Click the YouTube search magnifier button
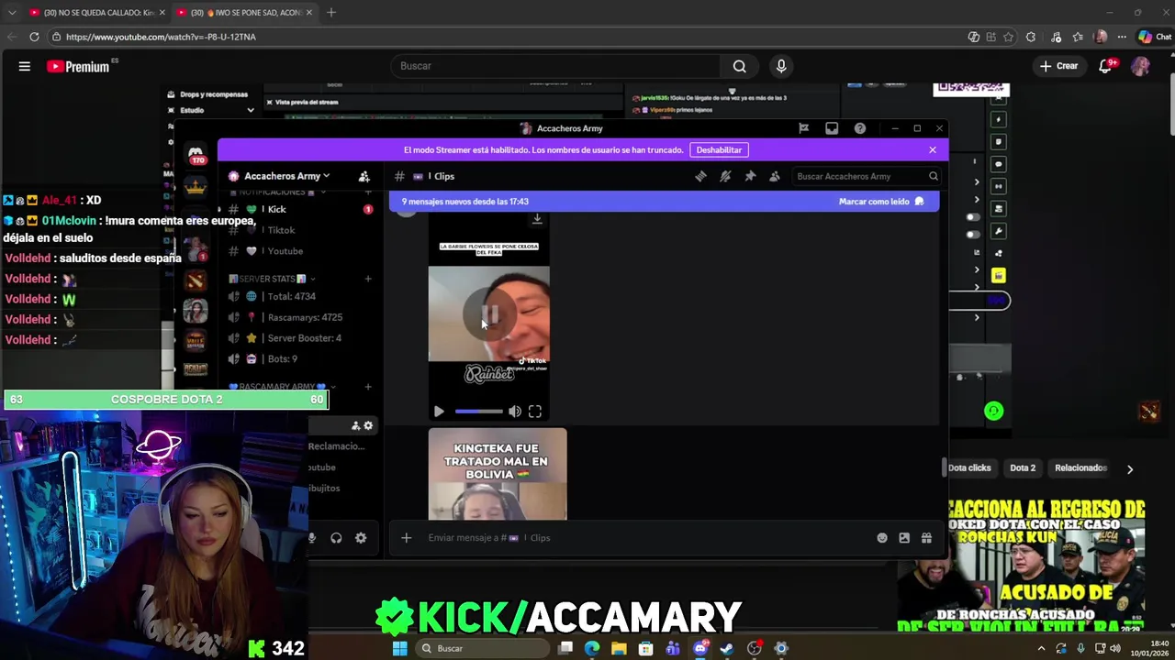This screenshot has height=660, width=1175. pyautogui.click(x=739, y=66)
